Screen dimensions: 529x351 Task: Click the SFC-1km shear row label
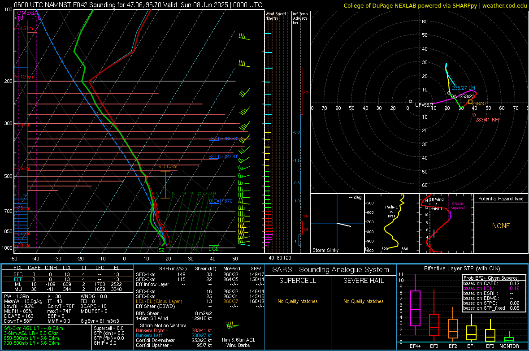pos(146,274)
